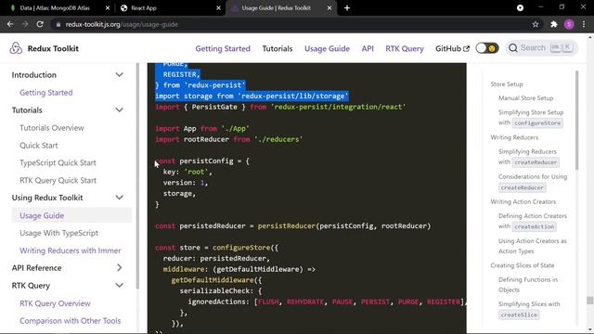594x334 pixels.
Task: Click the left sidebar scrollbar
Action: click(137, 176)
